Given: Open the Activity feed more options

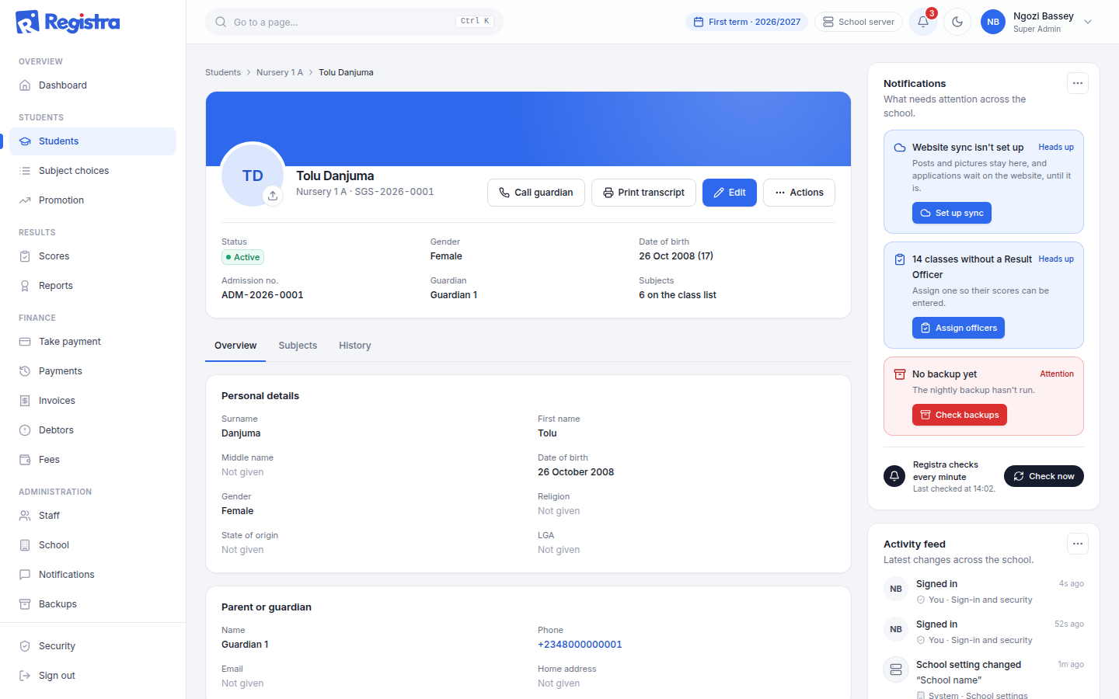Looking at the screenshot, I should pyautogui.click(x=1078, y=544).
